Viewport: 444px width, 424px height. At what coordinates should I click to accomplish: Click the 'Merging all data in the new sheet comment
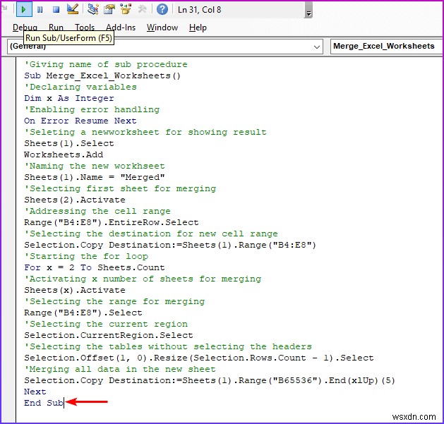(120, 370)
